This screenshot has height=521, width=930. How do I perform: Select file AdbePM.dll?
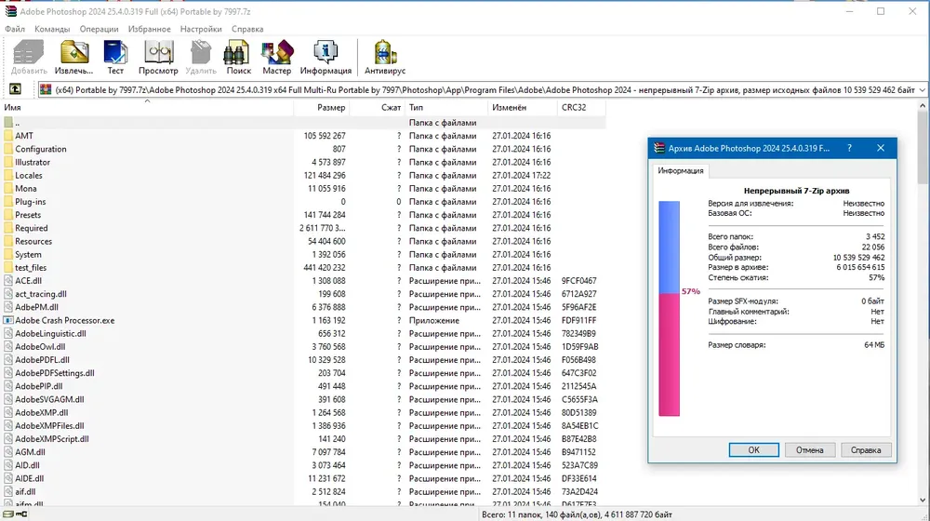coord(302,307)
